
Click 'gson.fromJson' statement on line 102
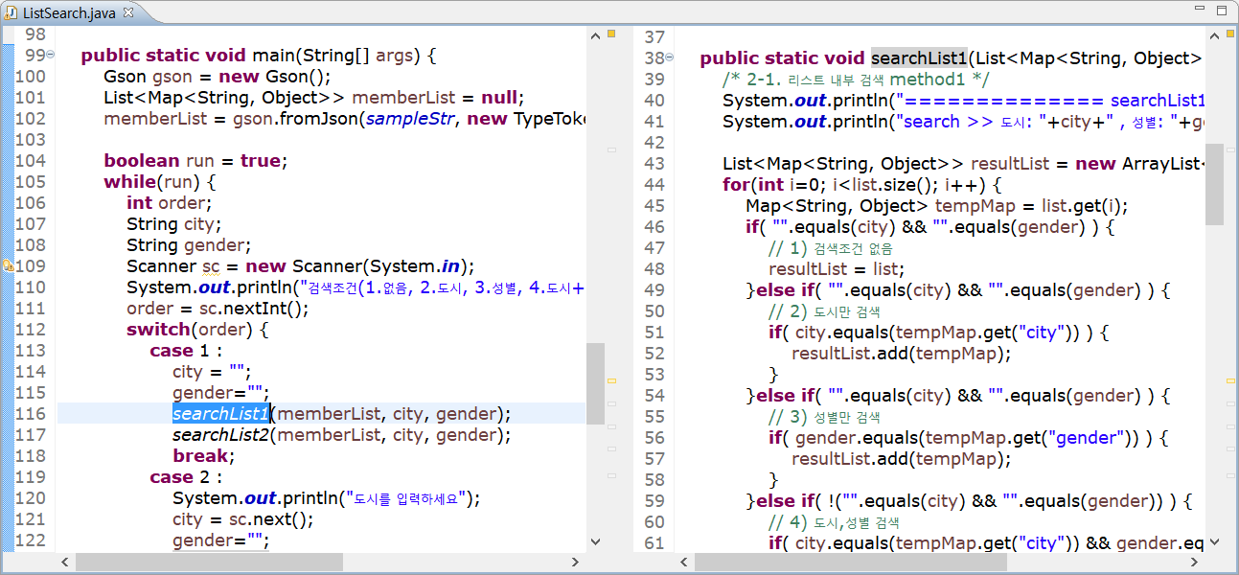tap(344, 118)
